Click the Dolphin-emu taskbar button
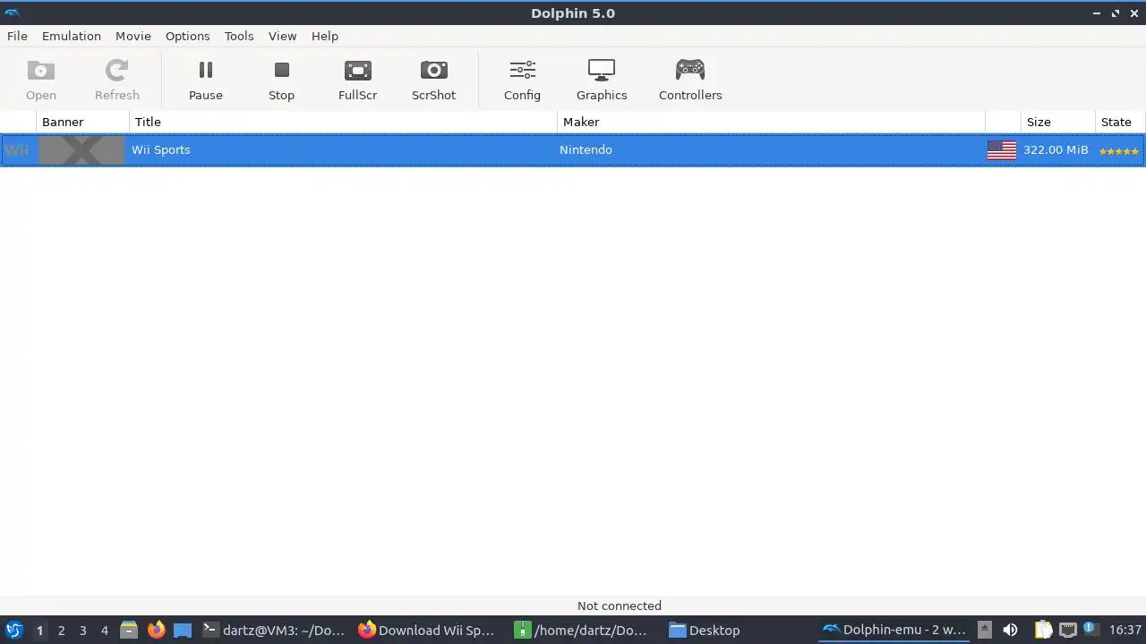This screenshot has width=1146, height=644. [x=894, y=630]
